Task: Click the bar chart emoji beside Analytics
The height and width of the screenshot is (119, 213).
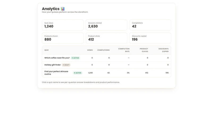Action: point(63,9)
